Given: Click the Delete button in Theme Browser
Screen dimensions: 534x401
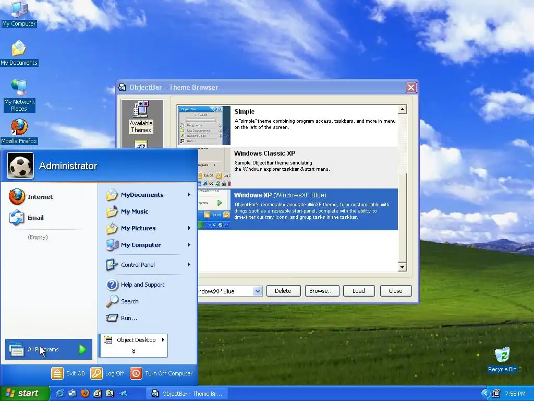Looking at the screenshot, I should coord(283,291).
